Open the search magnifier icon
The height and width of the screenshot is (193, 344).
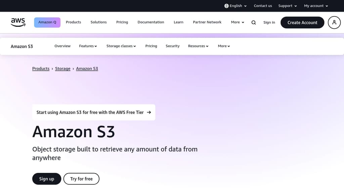click(254, 22)
